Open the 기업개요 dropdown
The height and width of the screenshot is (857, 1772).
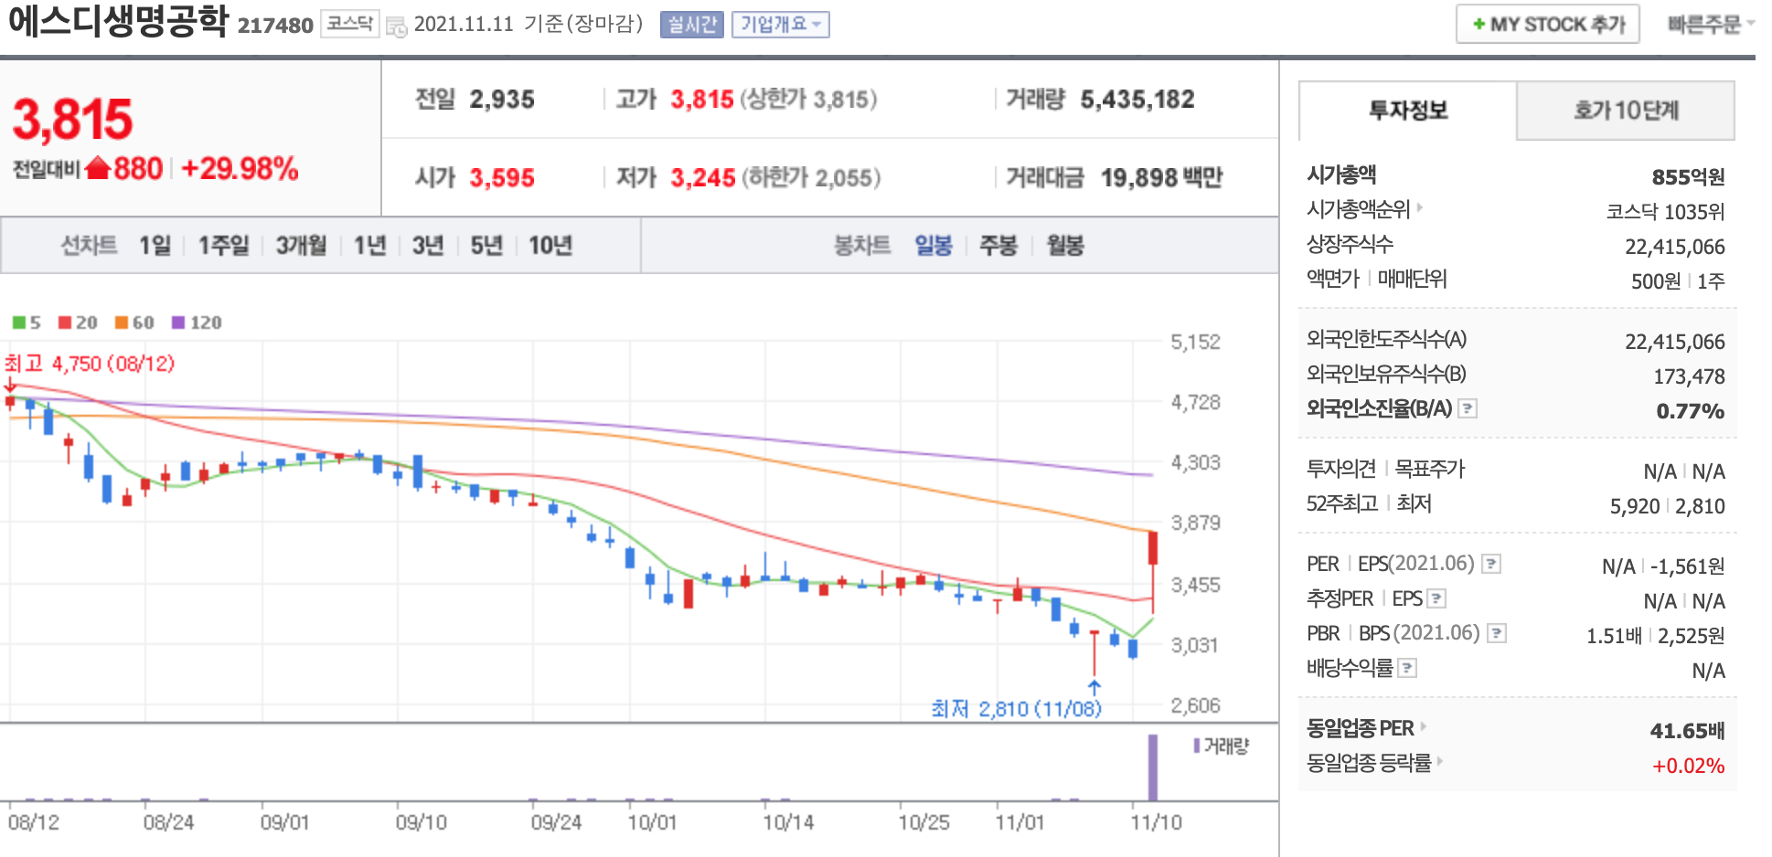[x=781, y=25]
